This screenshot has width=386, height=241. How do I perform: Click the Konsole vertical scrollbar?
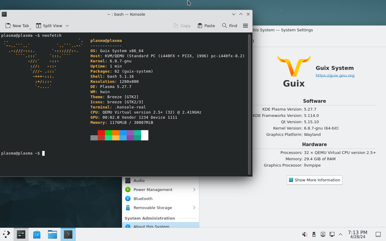[x=249, y=104]
